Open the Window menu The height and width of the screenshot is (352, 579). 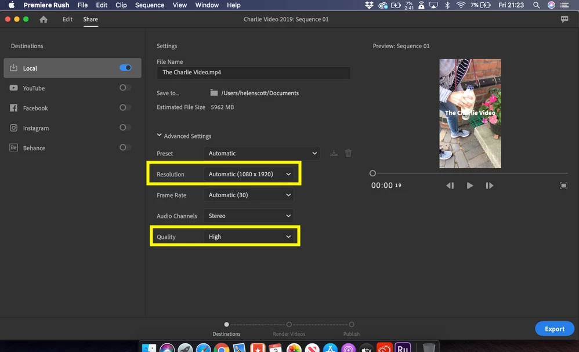pyautogui.click(x=207, y=5)
